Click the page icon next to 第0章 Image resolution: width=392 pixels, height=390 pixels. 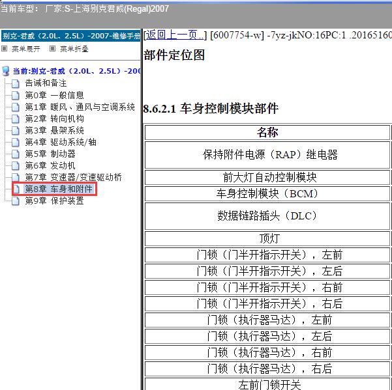click(x=16, y=95)
